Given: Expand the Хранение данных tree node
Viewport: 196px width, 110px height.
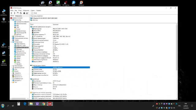Looking at the screenshot, I should tap(11, 68).
